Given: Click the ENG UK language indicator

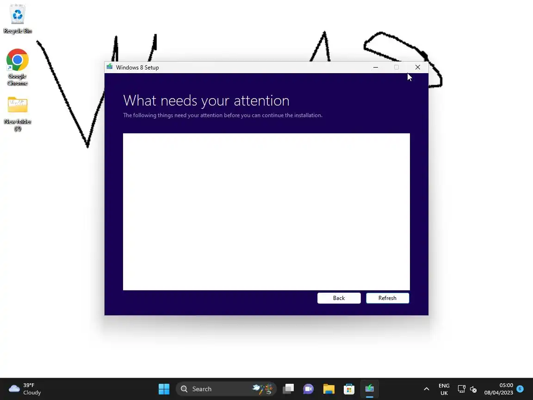Looking at the screenshot, I should pos(444,389).
